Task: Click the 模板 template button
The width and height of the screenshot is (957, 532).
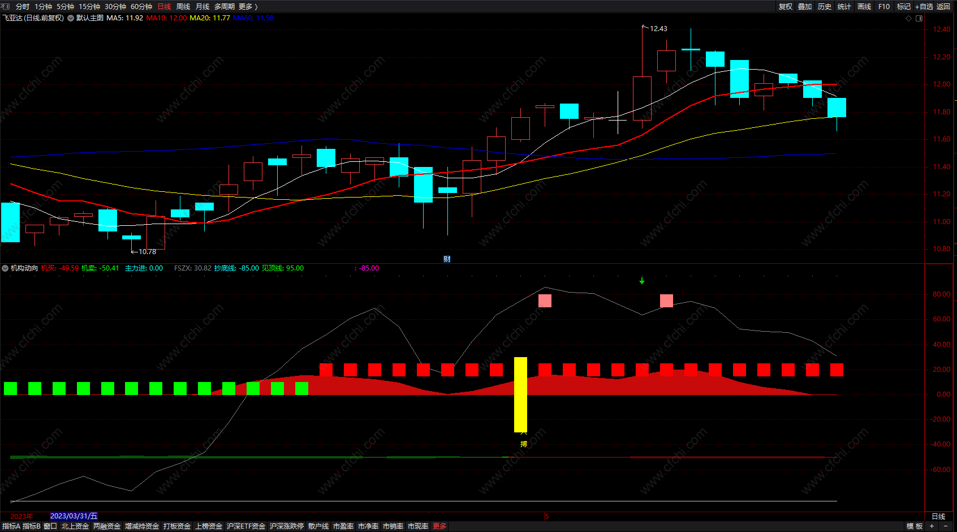Action: click(x=915, y=526)
